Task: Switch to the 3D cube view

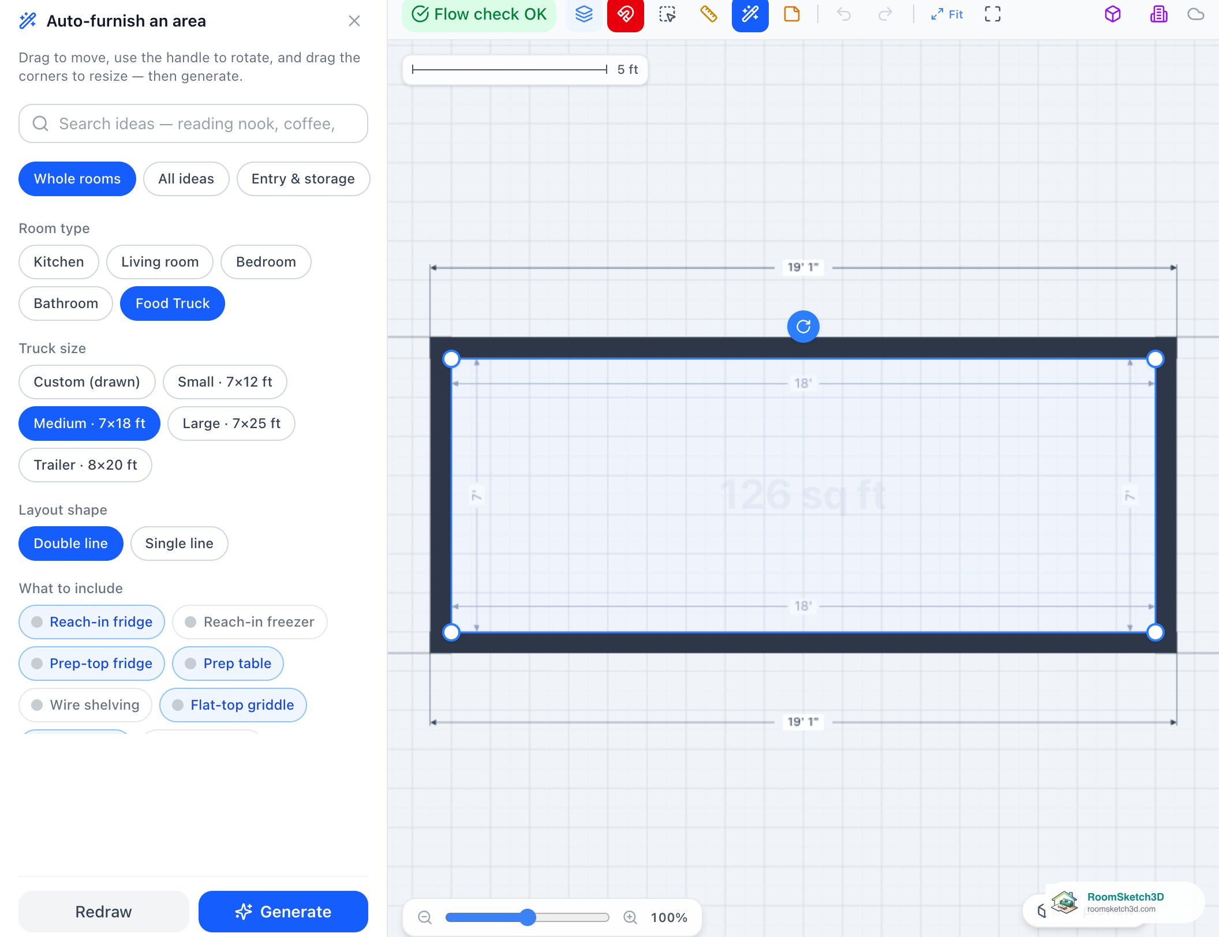Action: click(x=1113, y=14)
